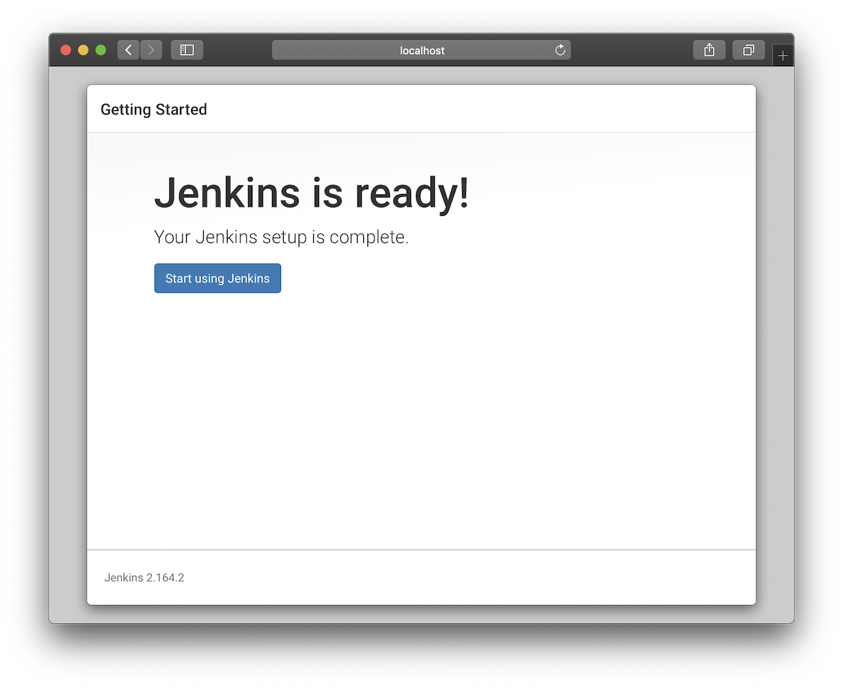The image size is (843, 688).
Task: Go back with Safari's back arrow
Action: [129, 50]
